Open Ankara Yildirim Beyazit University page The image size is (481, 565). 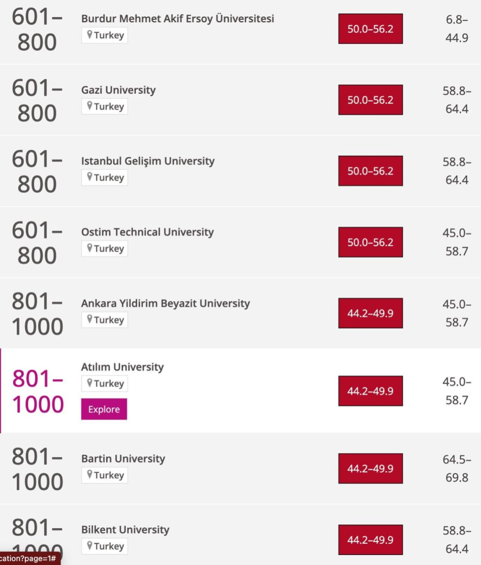point(166,303)
